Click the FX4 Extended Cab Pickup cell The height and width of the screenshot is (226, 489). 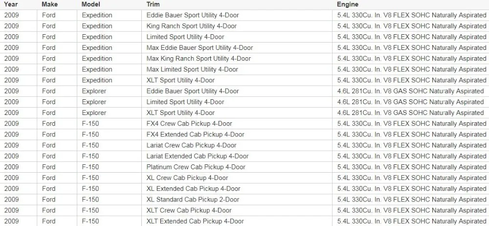(x=237, y=135)
